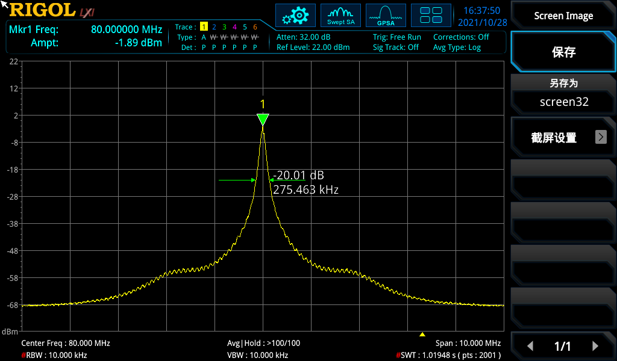Open the Trig: Free Run setting

(x=396, y=37)
